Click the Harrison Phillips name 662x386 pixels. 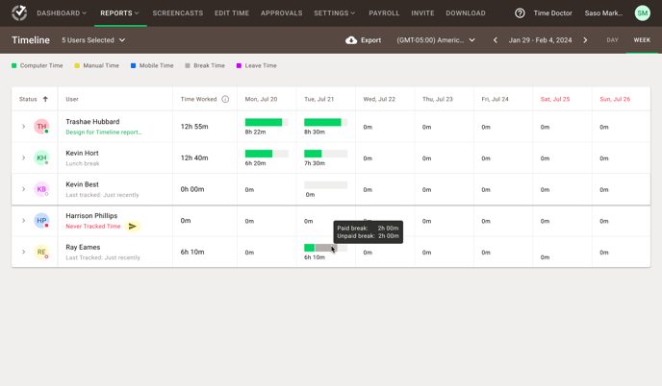[x=91, y=216]
